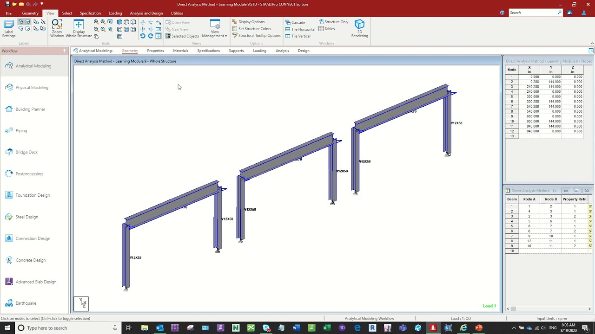This screenshot has width=595, height=334.
Task: Go to the Loading page tab
Action: point(259,51)
